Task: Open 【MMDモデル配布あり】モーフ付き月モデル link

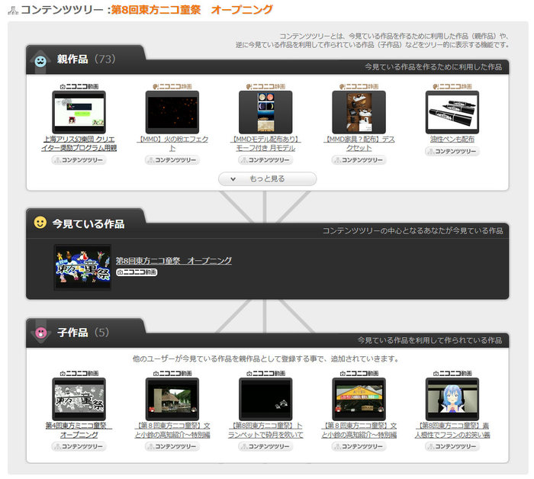Action: 265,143
